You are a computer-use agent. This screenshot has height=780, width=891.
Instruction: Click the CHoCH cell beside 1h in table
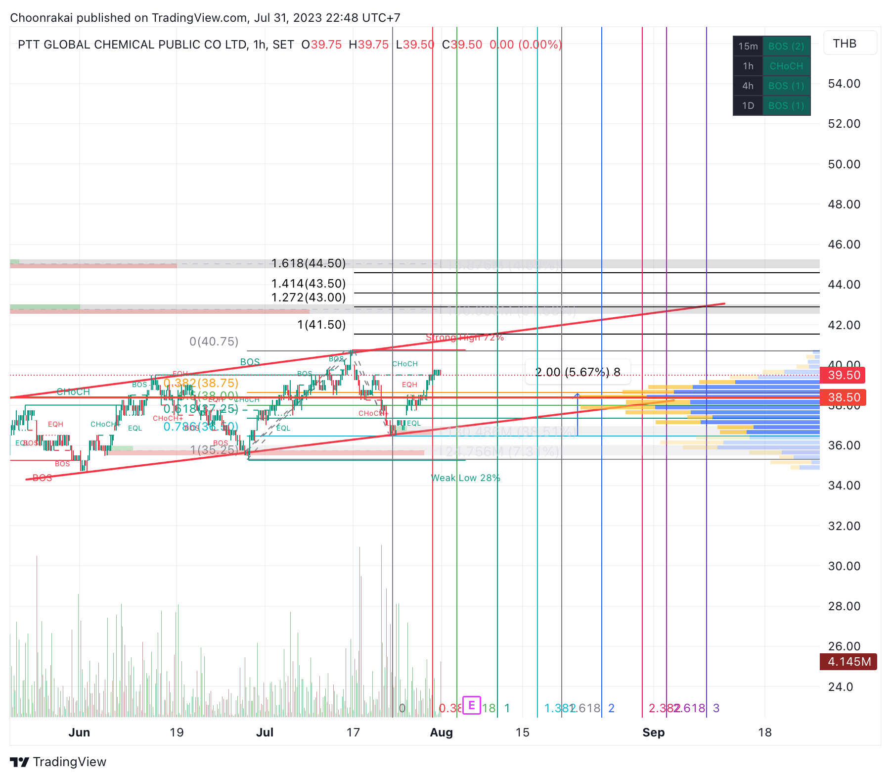tap(786, 66)
